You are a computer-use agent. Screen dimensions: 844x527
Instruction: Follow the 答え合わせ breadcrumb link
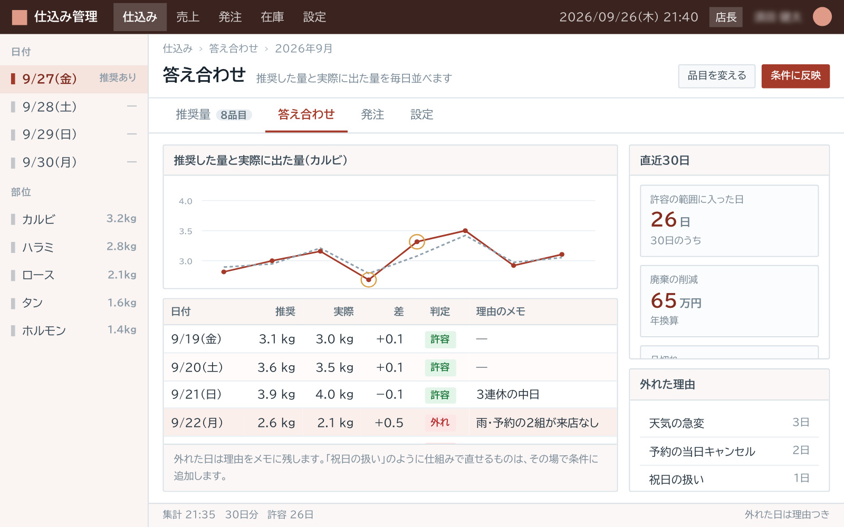(x=234, y=48)
